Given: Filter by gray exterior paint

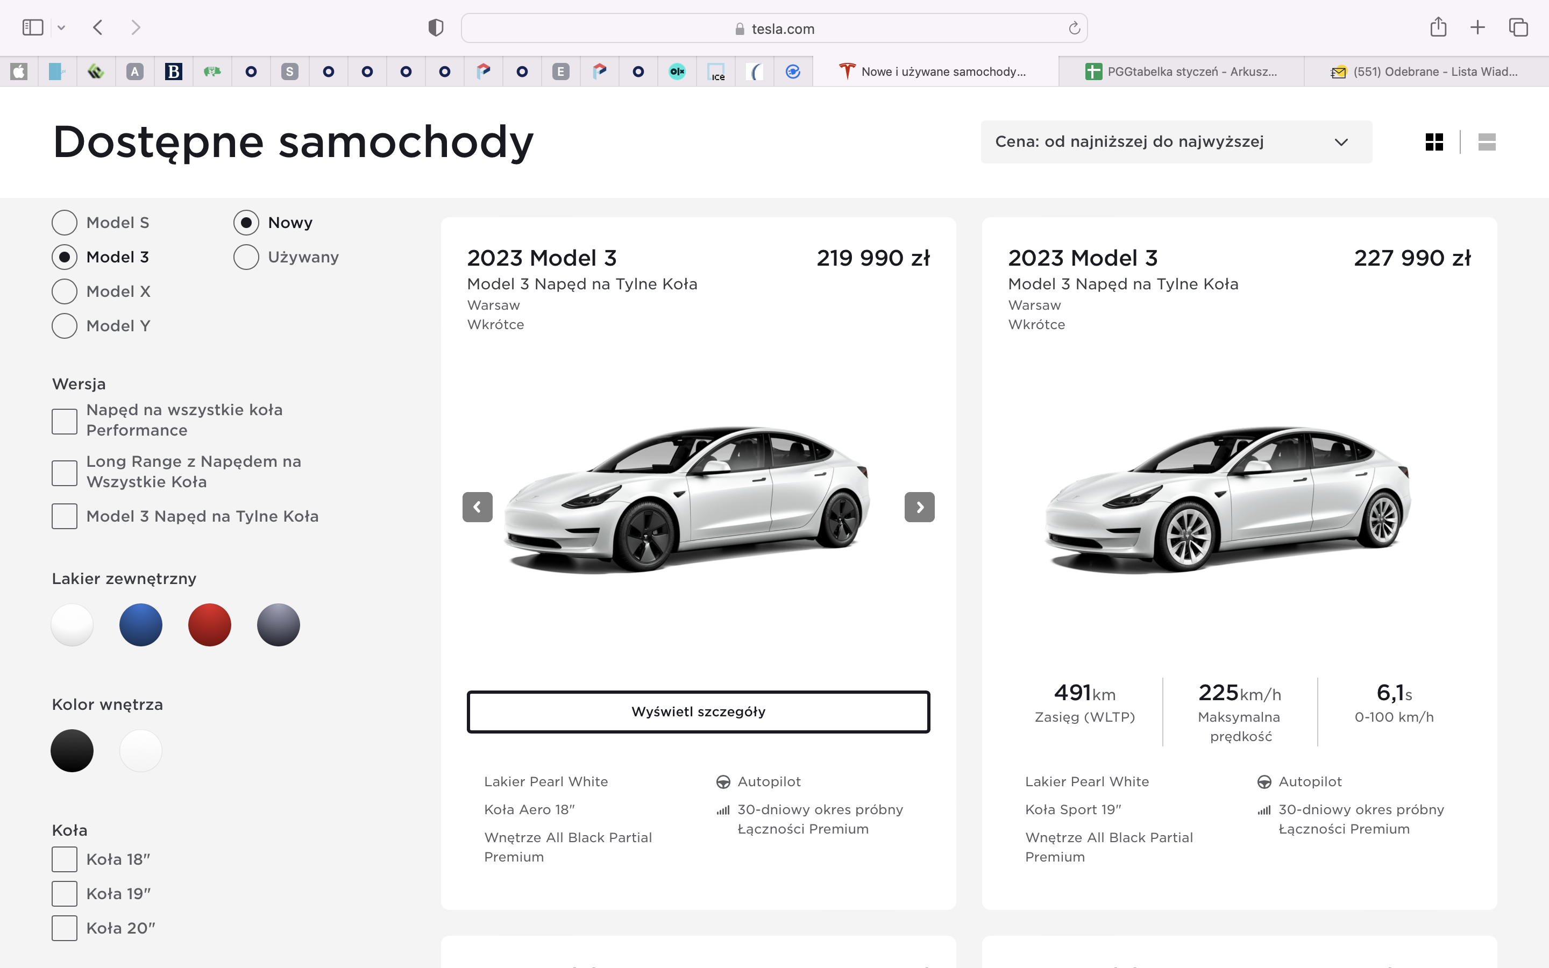Looking at the screenshot, I should [x=279, y=625].
